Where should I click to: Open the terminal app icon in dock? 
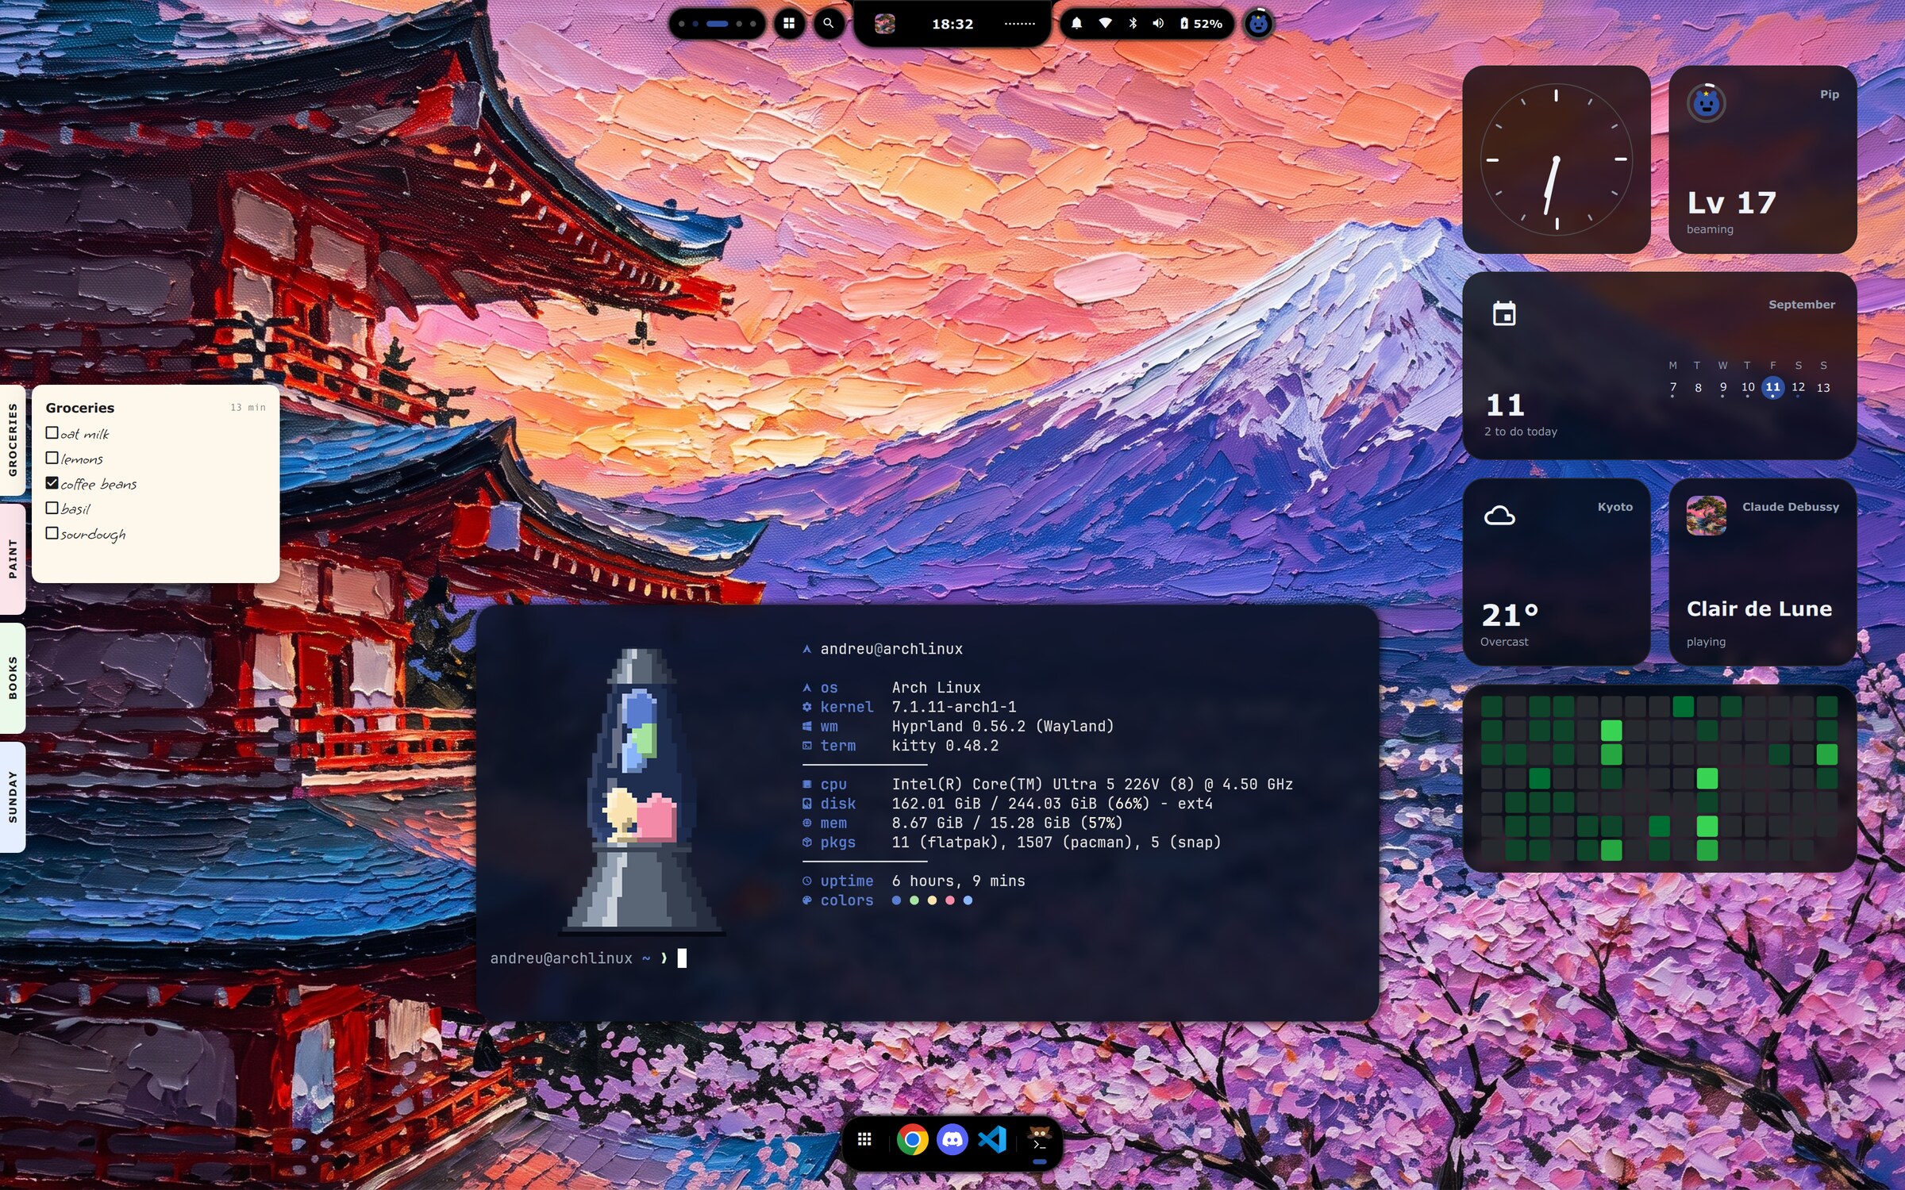pos(1039,1140)
